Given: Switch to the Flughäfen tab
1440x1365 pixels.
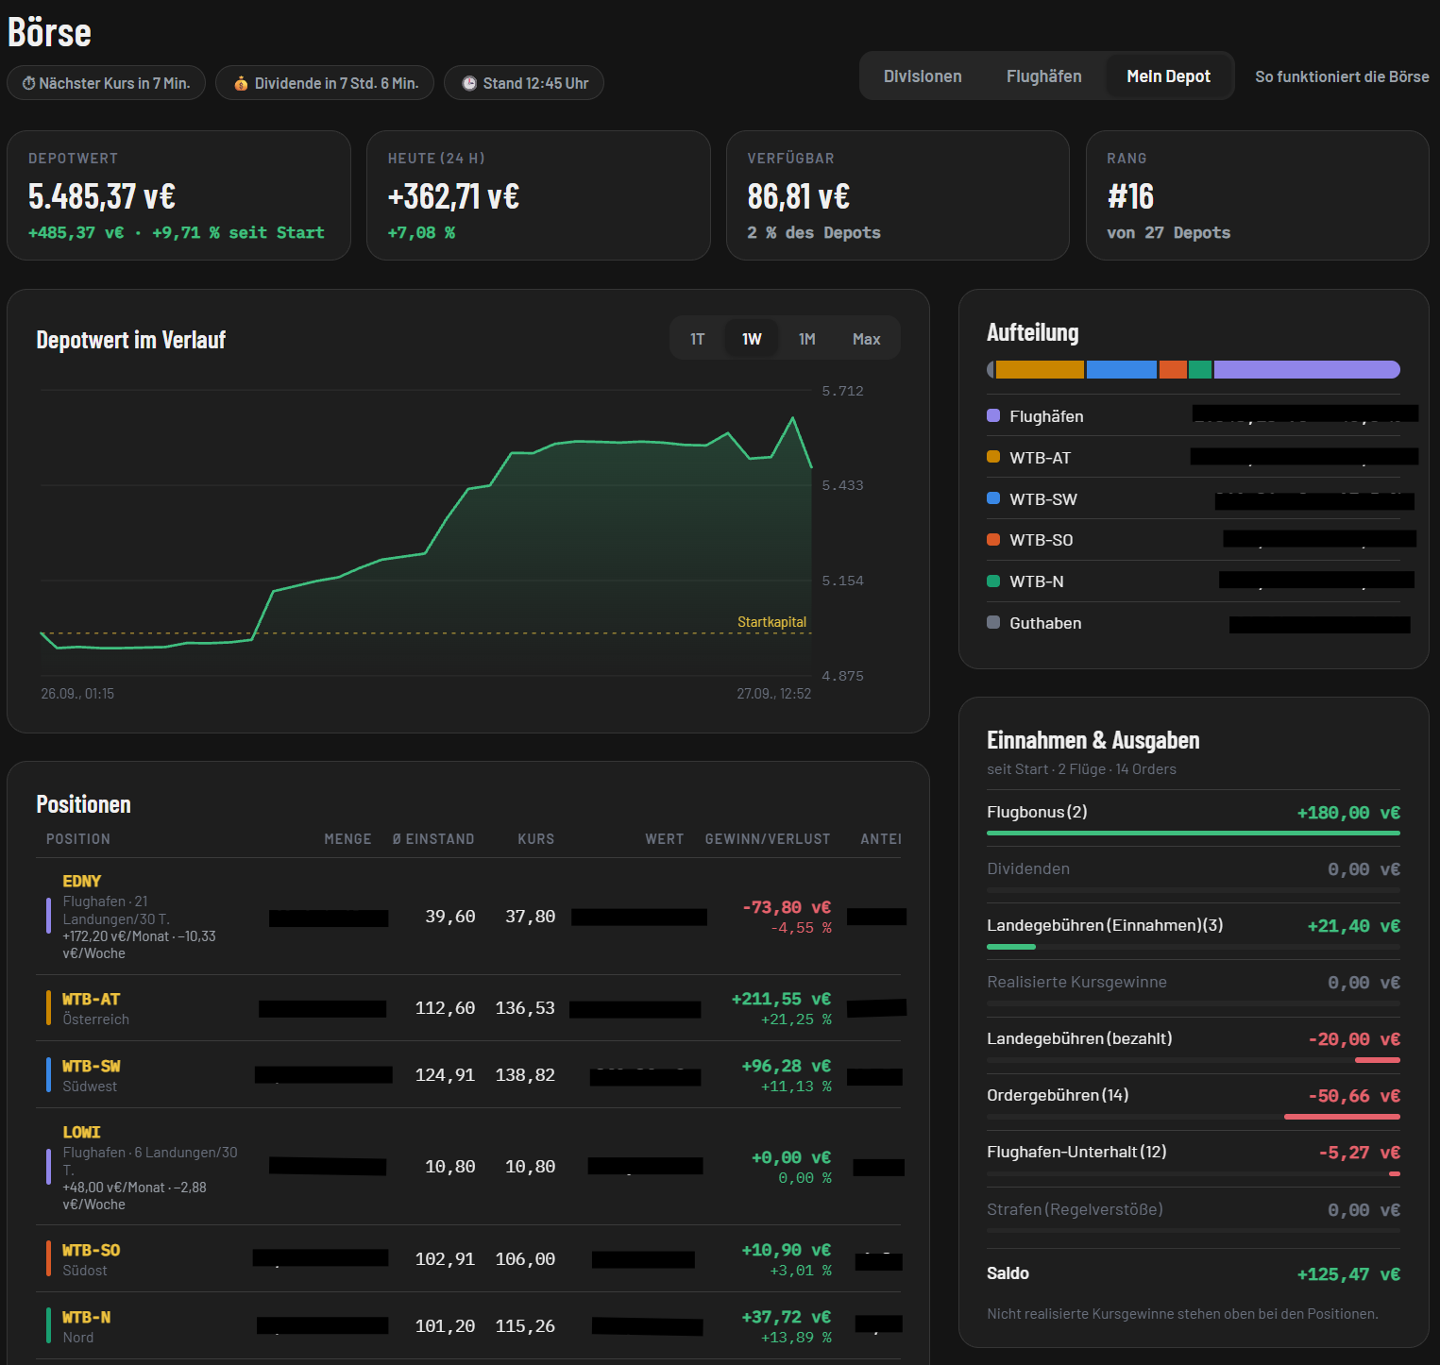Looking at the screenshot, I should [x=1044, y=76].
